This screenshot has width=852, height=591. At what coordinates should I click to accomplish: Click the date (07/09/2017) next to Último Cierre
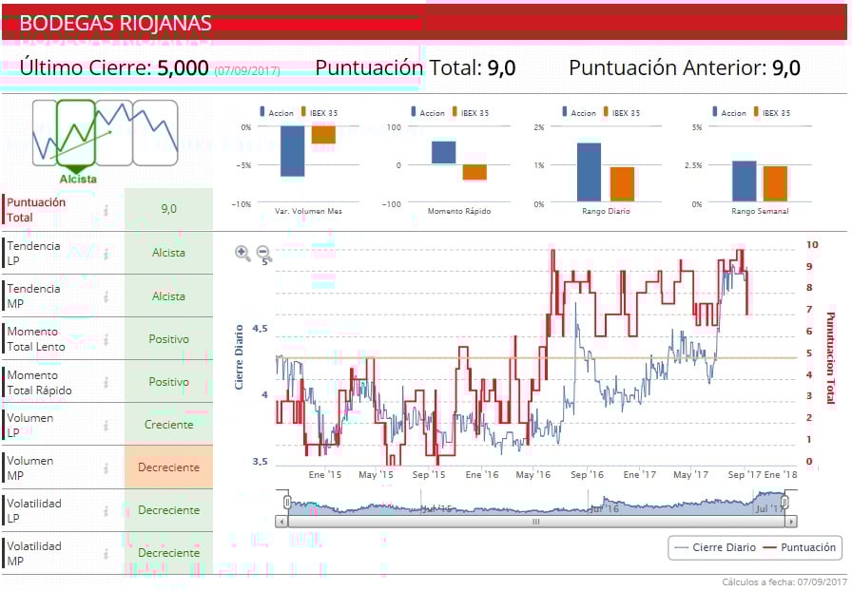click(x=247, y=70)
